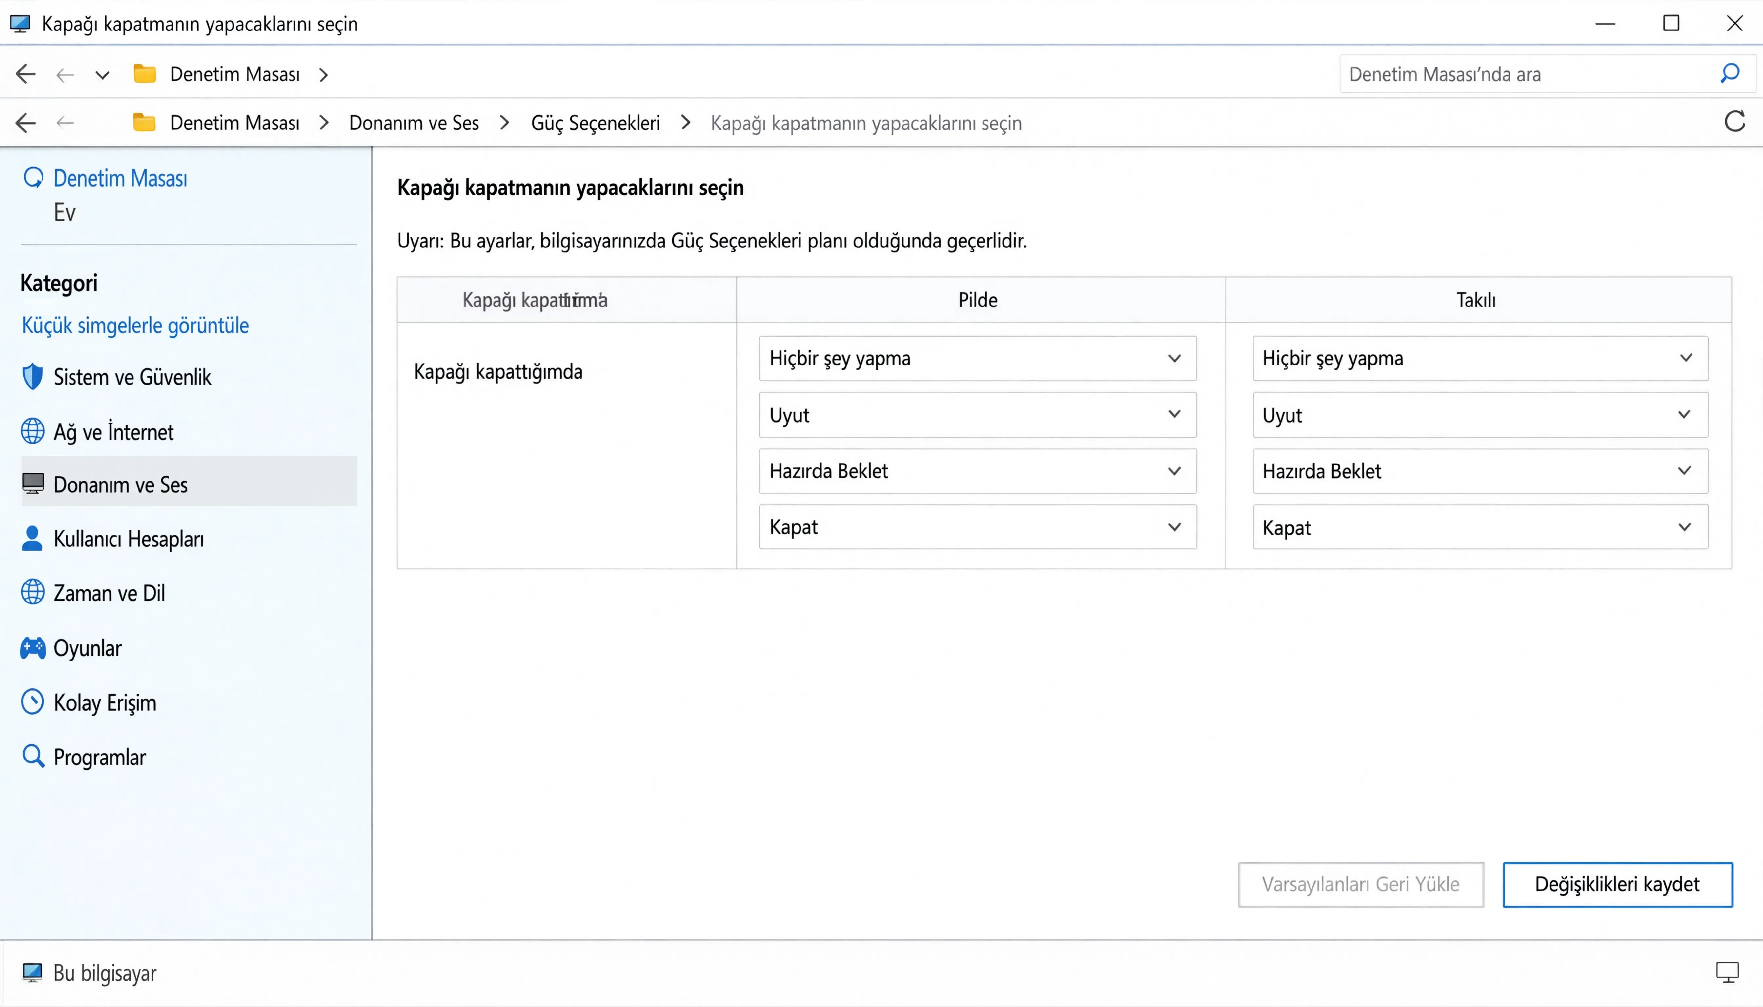Open the 'Hiçbir şey yapma' dropdown under Takılı
This screenshot has width=1763, height=1007.
(x=1480, y=358)
